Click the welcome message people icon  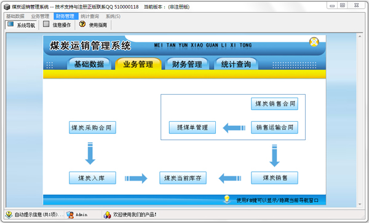[x=107, y=214]
